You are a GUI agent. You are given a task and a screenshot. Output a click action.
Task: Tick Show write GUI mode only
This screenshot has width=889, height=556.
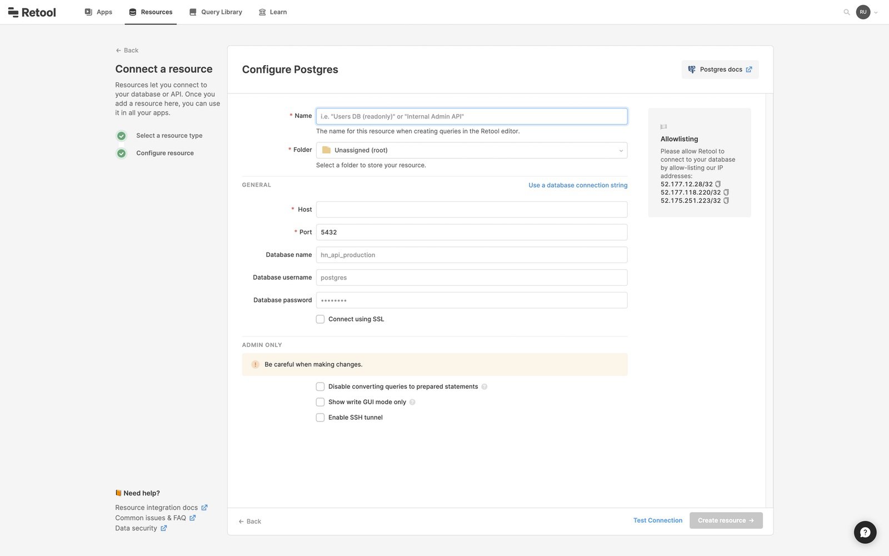pos(321,402)
